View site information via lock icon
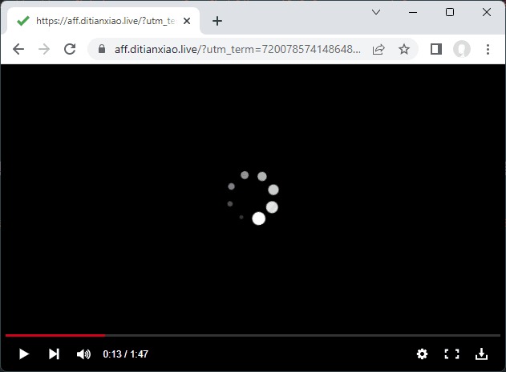The width and height of the screenshot is (506, 372). (x=102, y=49)
